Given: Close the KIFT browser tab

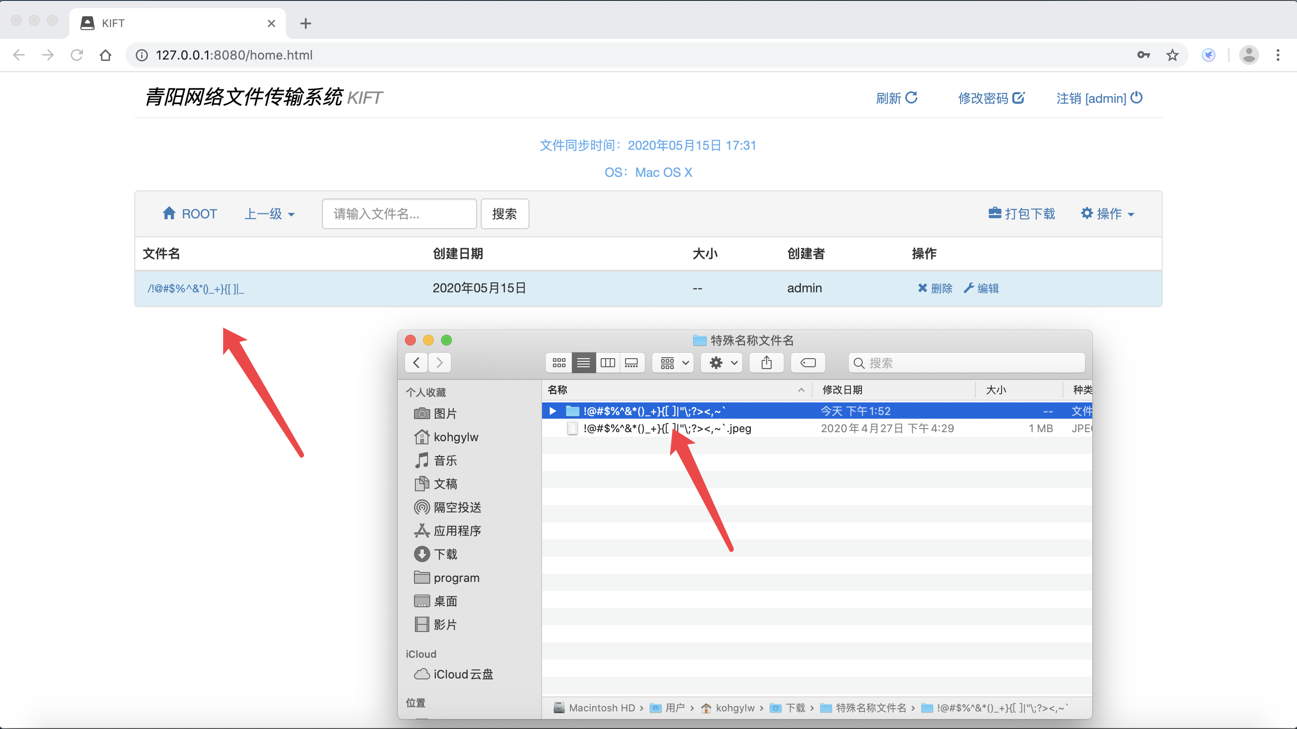Looking at the screenshot, I should pyautogui.click(x=271, y=23).
